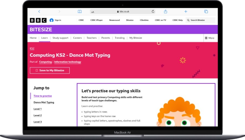Open the Safari bookmarks book icon
The width and height of the screenshot is (245, 140).
click(80, 12)
